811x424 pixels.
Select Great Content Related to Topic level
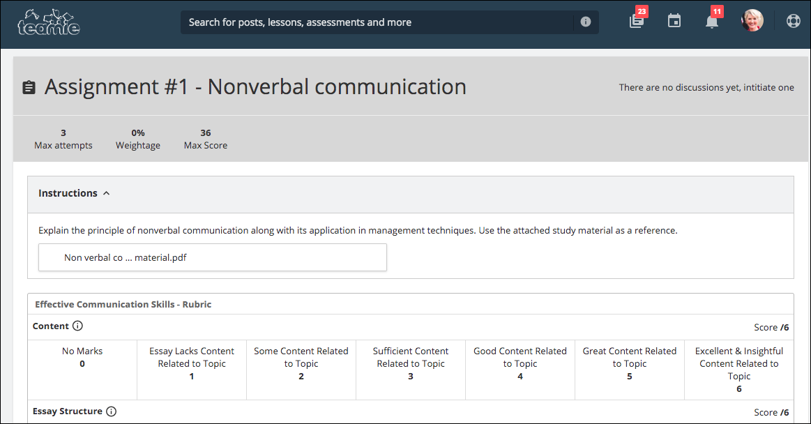click(630, 370)
